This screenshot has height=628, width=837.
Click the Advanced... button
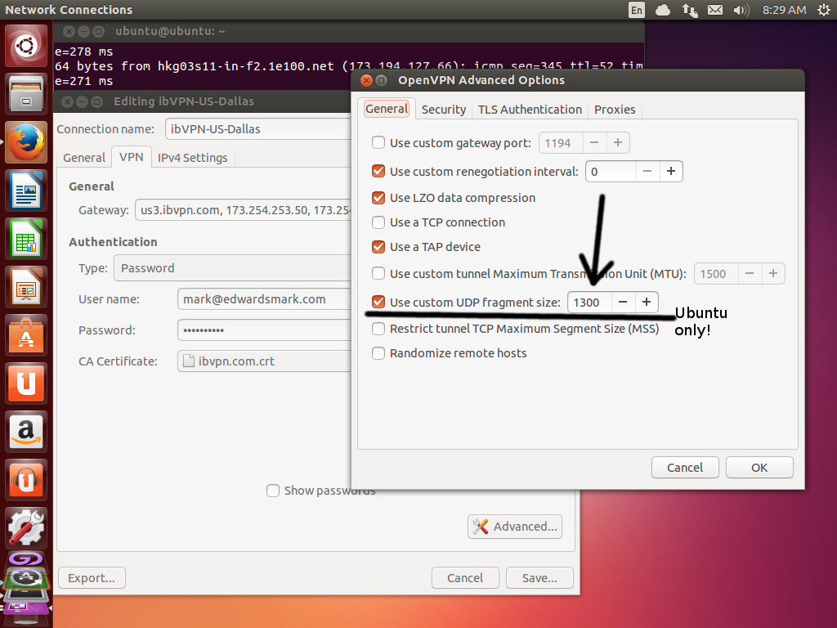[515, 527]
